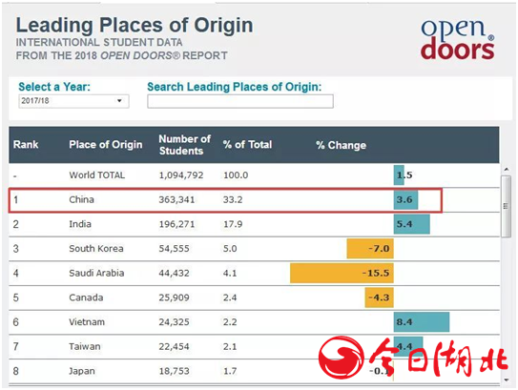The image size is (518, 390).
Task: Select the World TOTAL row
Action: (x=254, y=175)
